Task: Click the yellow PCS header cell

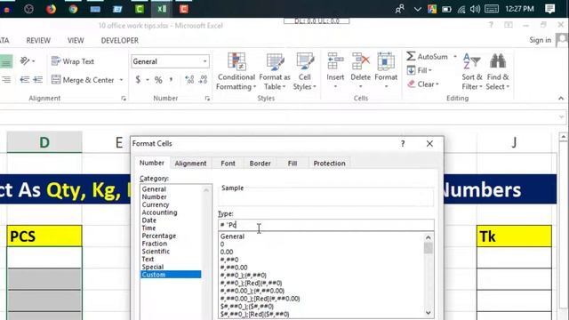Action: click(44, 236)
